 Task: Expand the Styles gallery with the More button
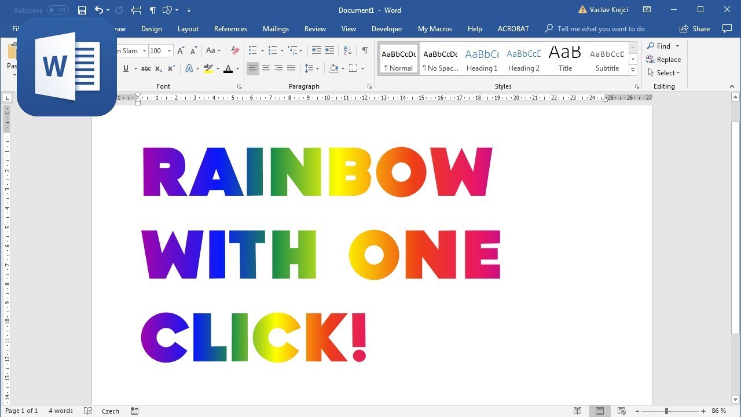click(x=633, y=71)
